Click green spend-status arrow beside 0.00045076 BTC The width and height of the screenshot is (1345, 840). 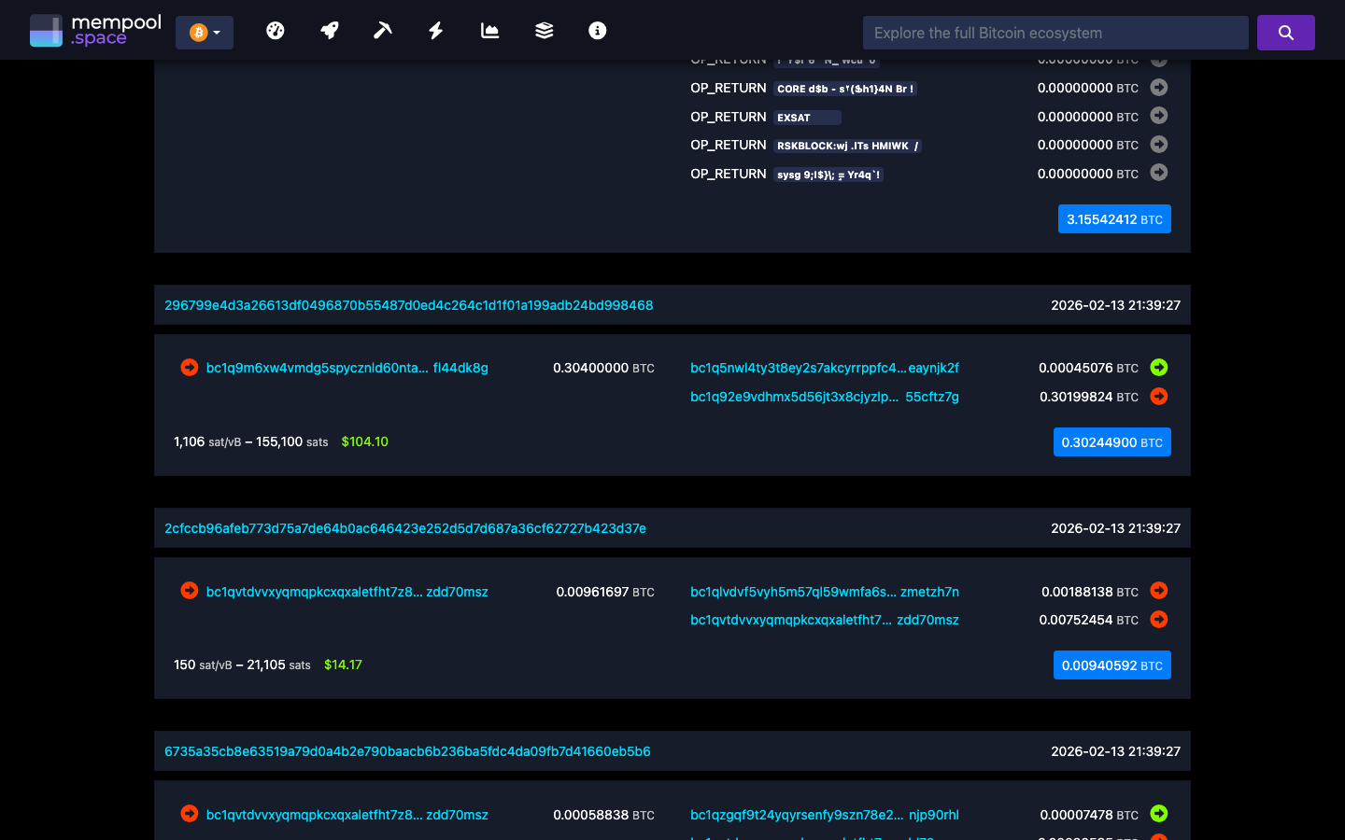pos(1158,368)
